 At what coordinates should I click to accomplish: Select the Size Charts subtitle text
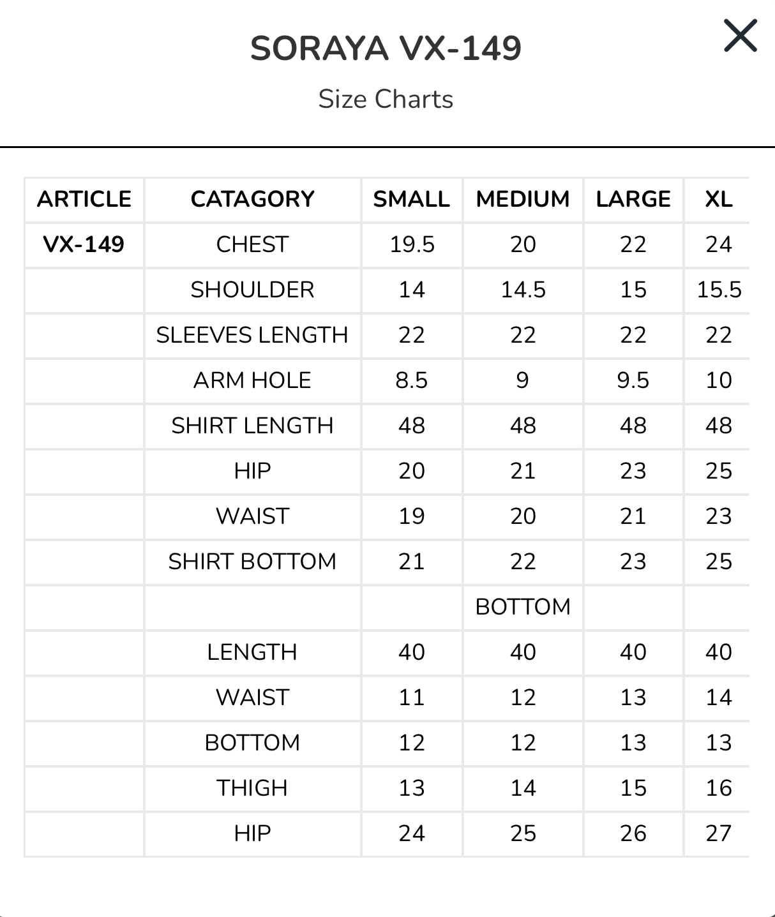click(x=386, y=99)
